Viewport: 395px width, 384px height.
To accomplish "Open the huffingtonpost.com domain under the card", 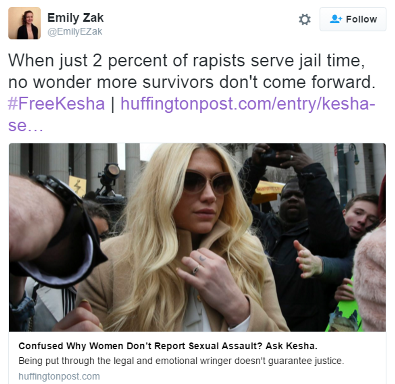I will (59, 376).
